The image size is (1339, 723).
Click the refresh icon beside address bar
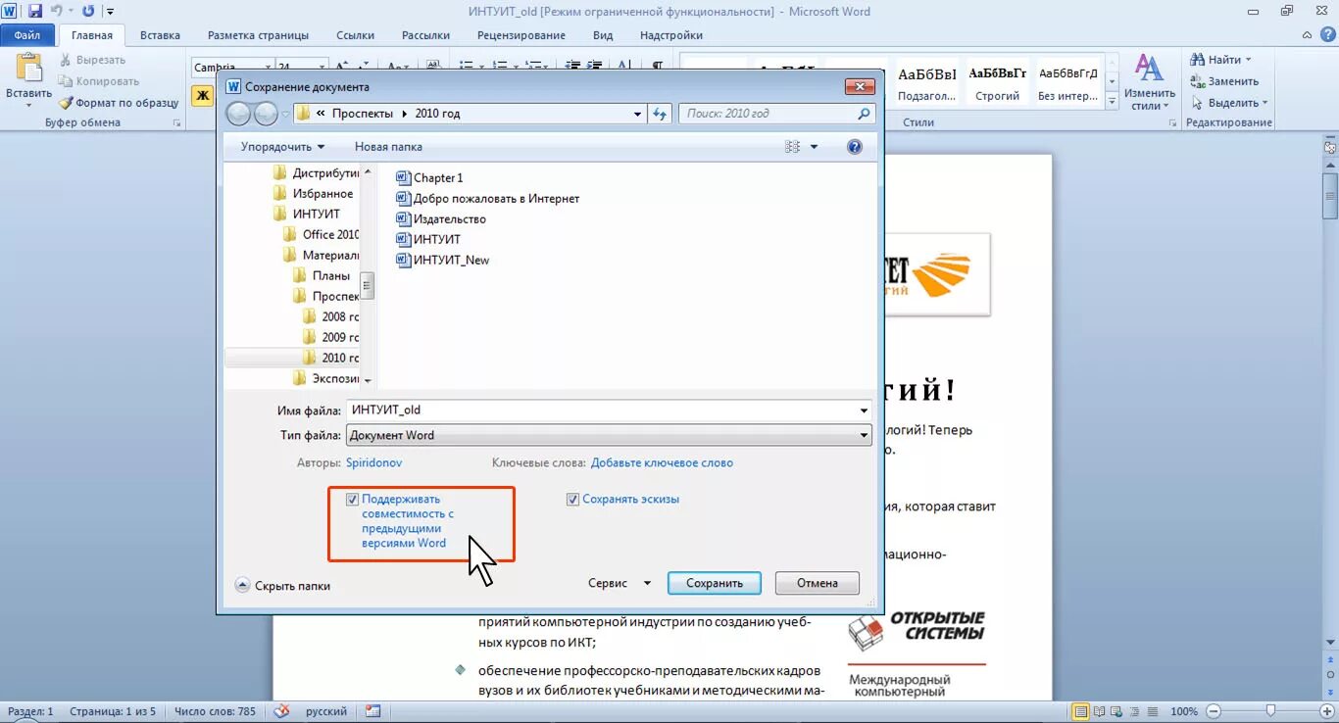pos(661,114)
